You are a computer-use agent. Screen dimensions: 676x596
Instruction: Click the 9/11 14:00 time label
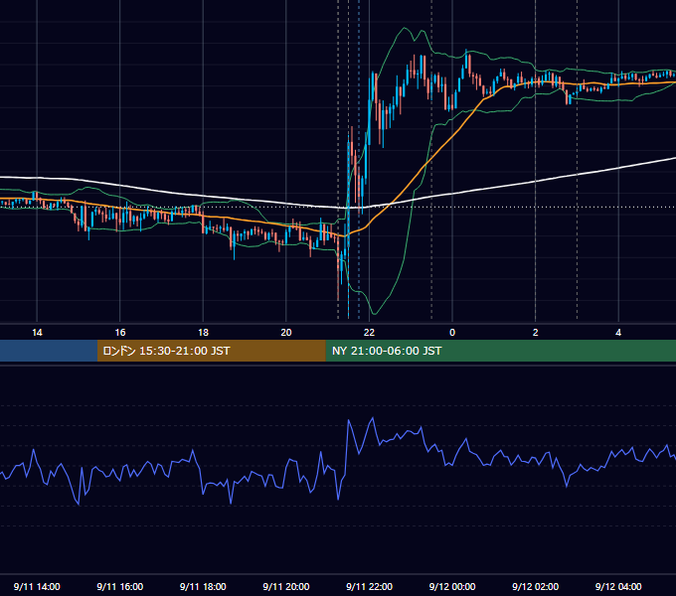pos(37,586)
